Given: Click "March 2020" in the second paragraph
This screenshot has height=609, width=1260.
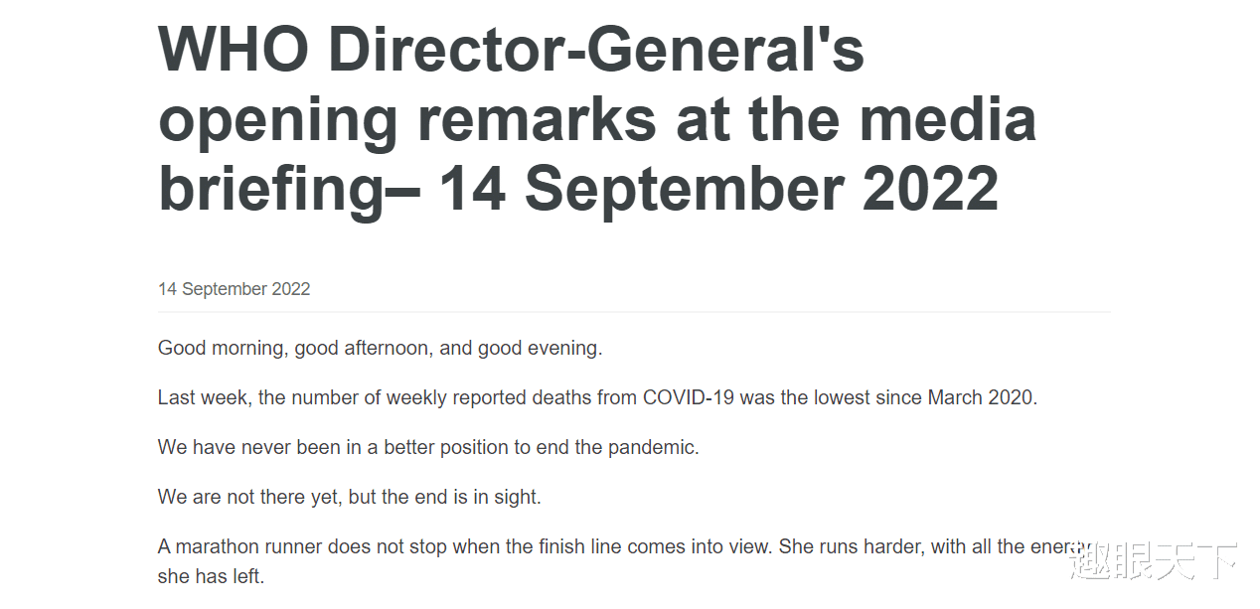Looking at the screenshot, I should click(982, 397).
